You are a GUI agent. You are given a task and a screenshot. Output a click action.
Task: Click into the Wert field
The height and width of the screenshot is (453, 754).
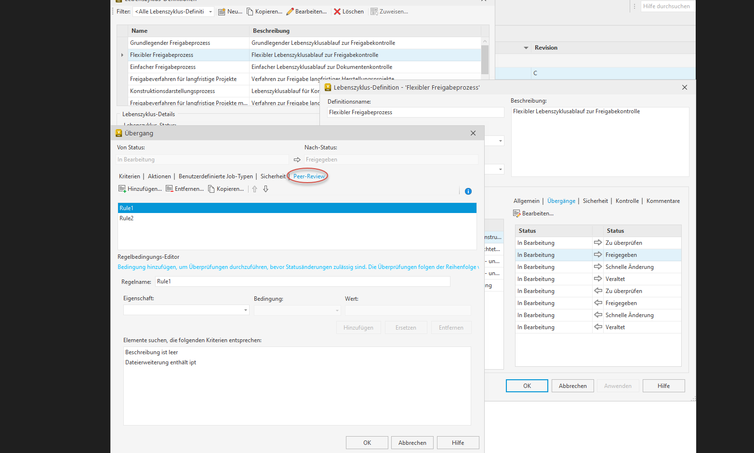(x=408, y=310)
